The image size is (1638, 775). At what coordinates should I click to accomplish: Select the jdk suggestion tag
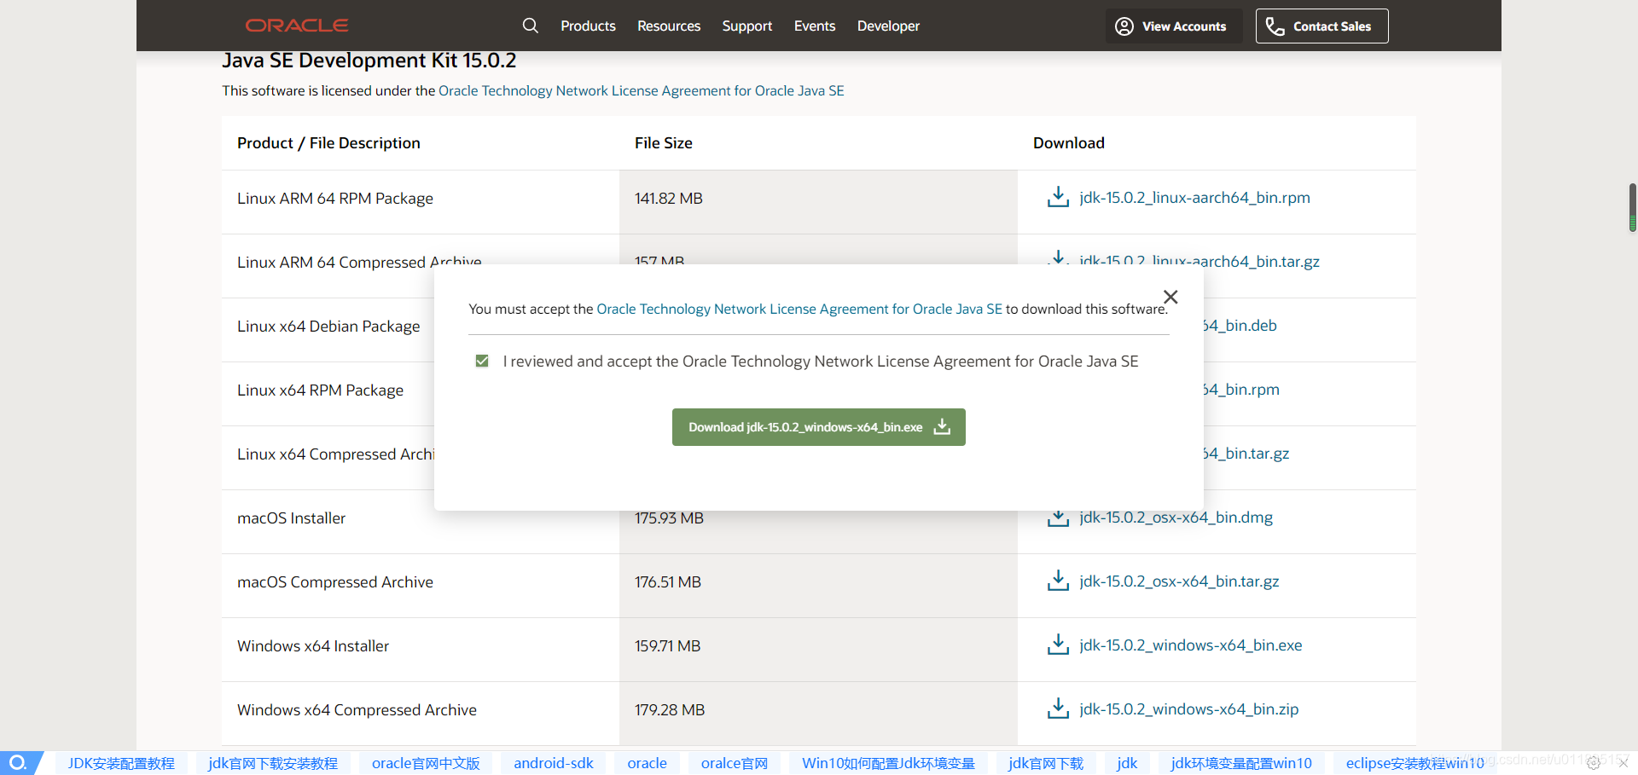pyautogui.click(x=1127, y=763)
